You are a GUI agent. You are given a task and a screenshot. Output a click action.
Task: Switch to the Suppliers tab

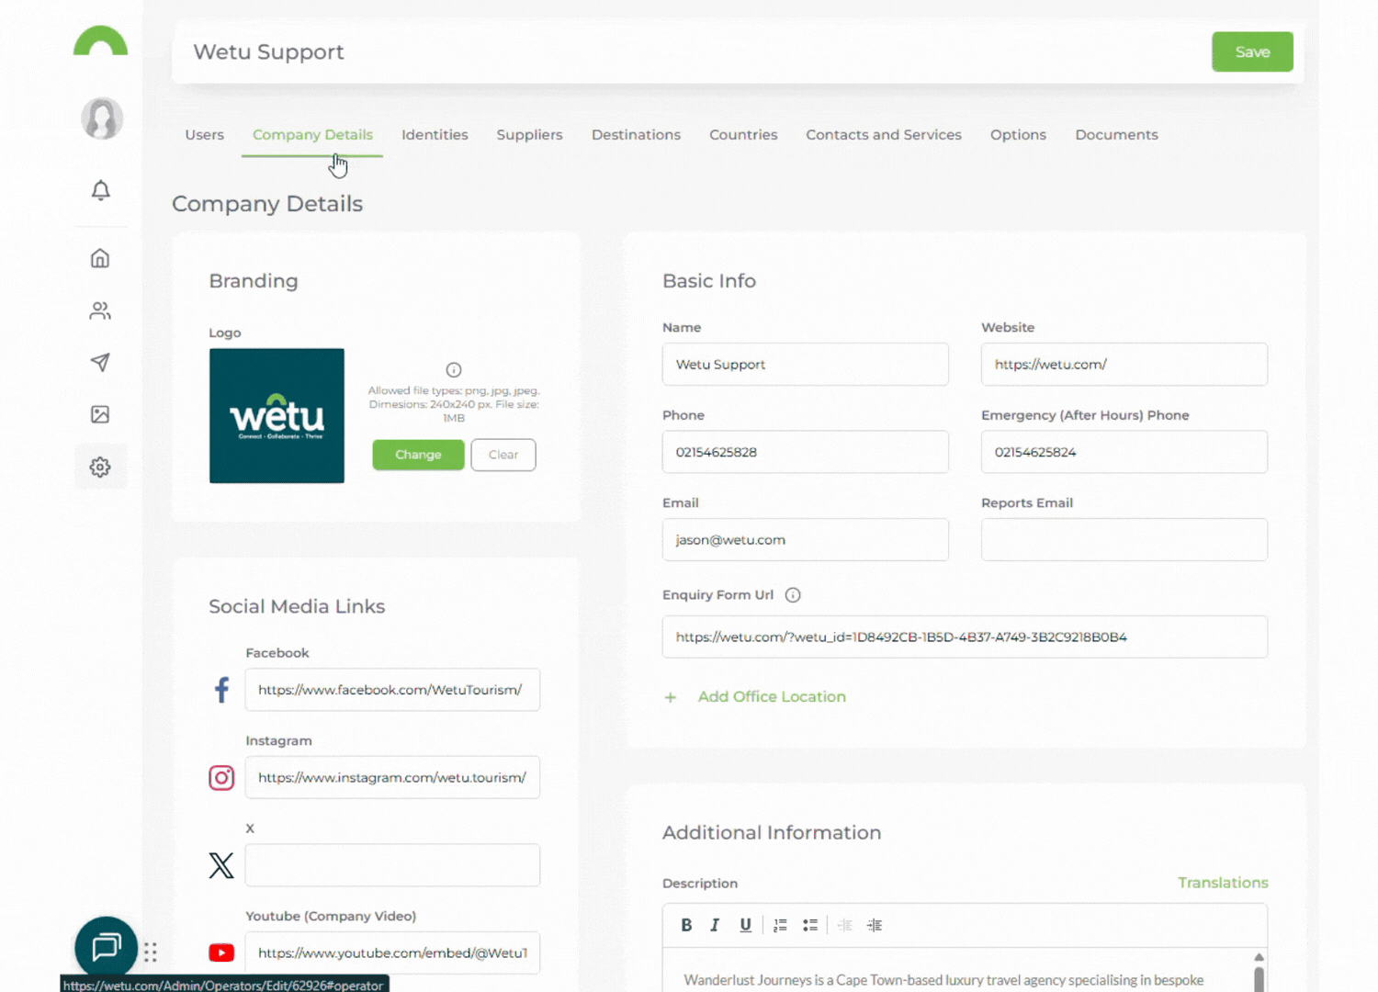529,135
